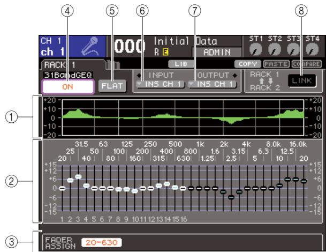Select the 31.5 Hz band fader
Screen dimensions: 326x252
click(78, 177)
